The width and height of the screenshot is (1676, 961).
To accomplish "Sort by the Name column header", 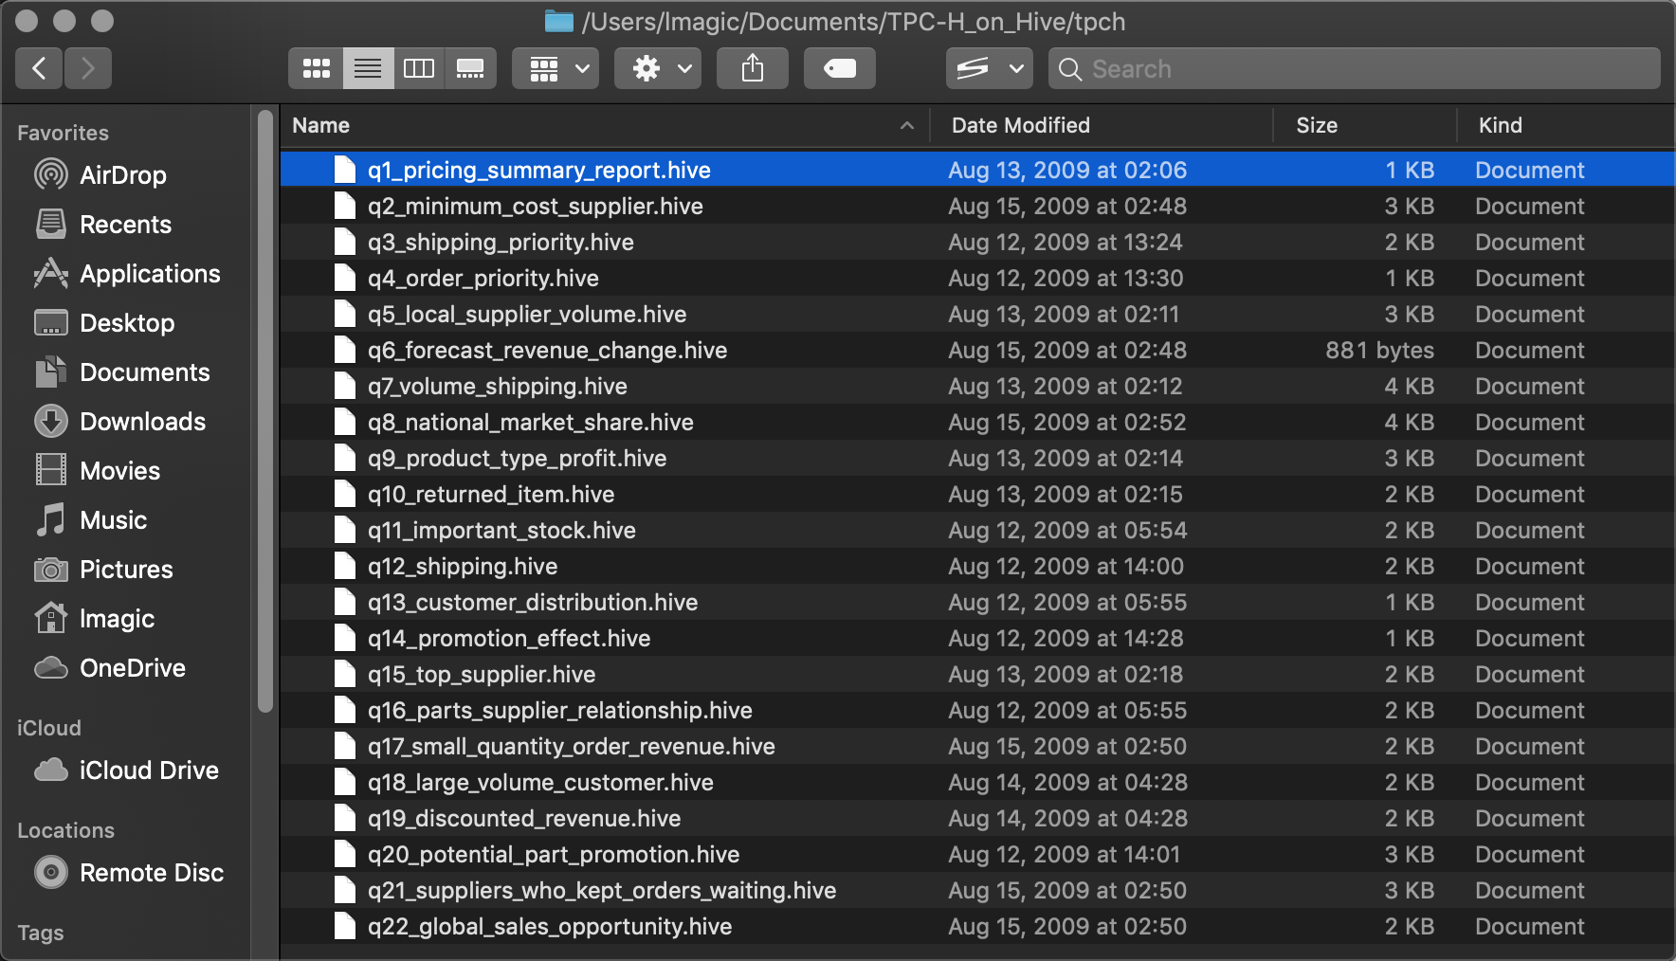I will (605, 125).
